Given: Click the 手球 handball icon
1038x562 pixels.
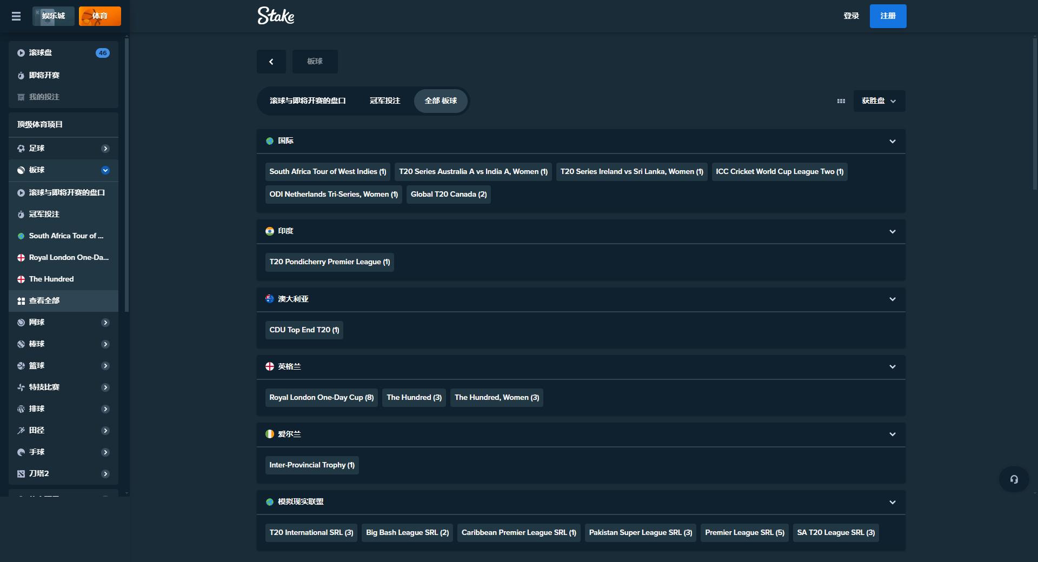Looking at the screenshot, I should tap(21, 452).
